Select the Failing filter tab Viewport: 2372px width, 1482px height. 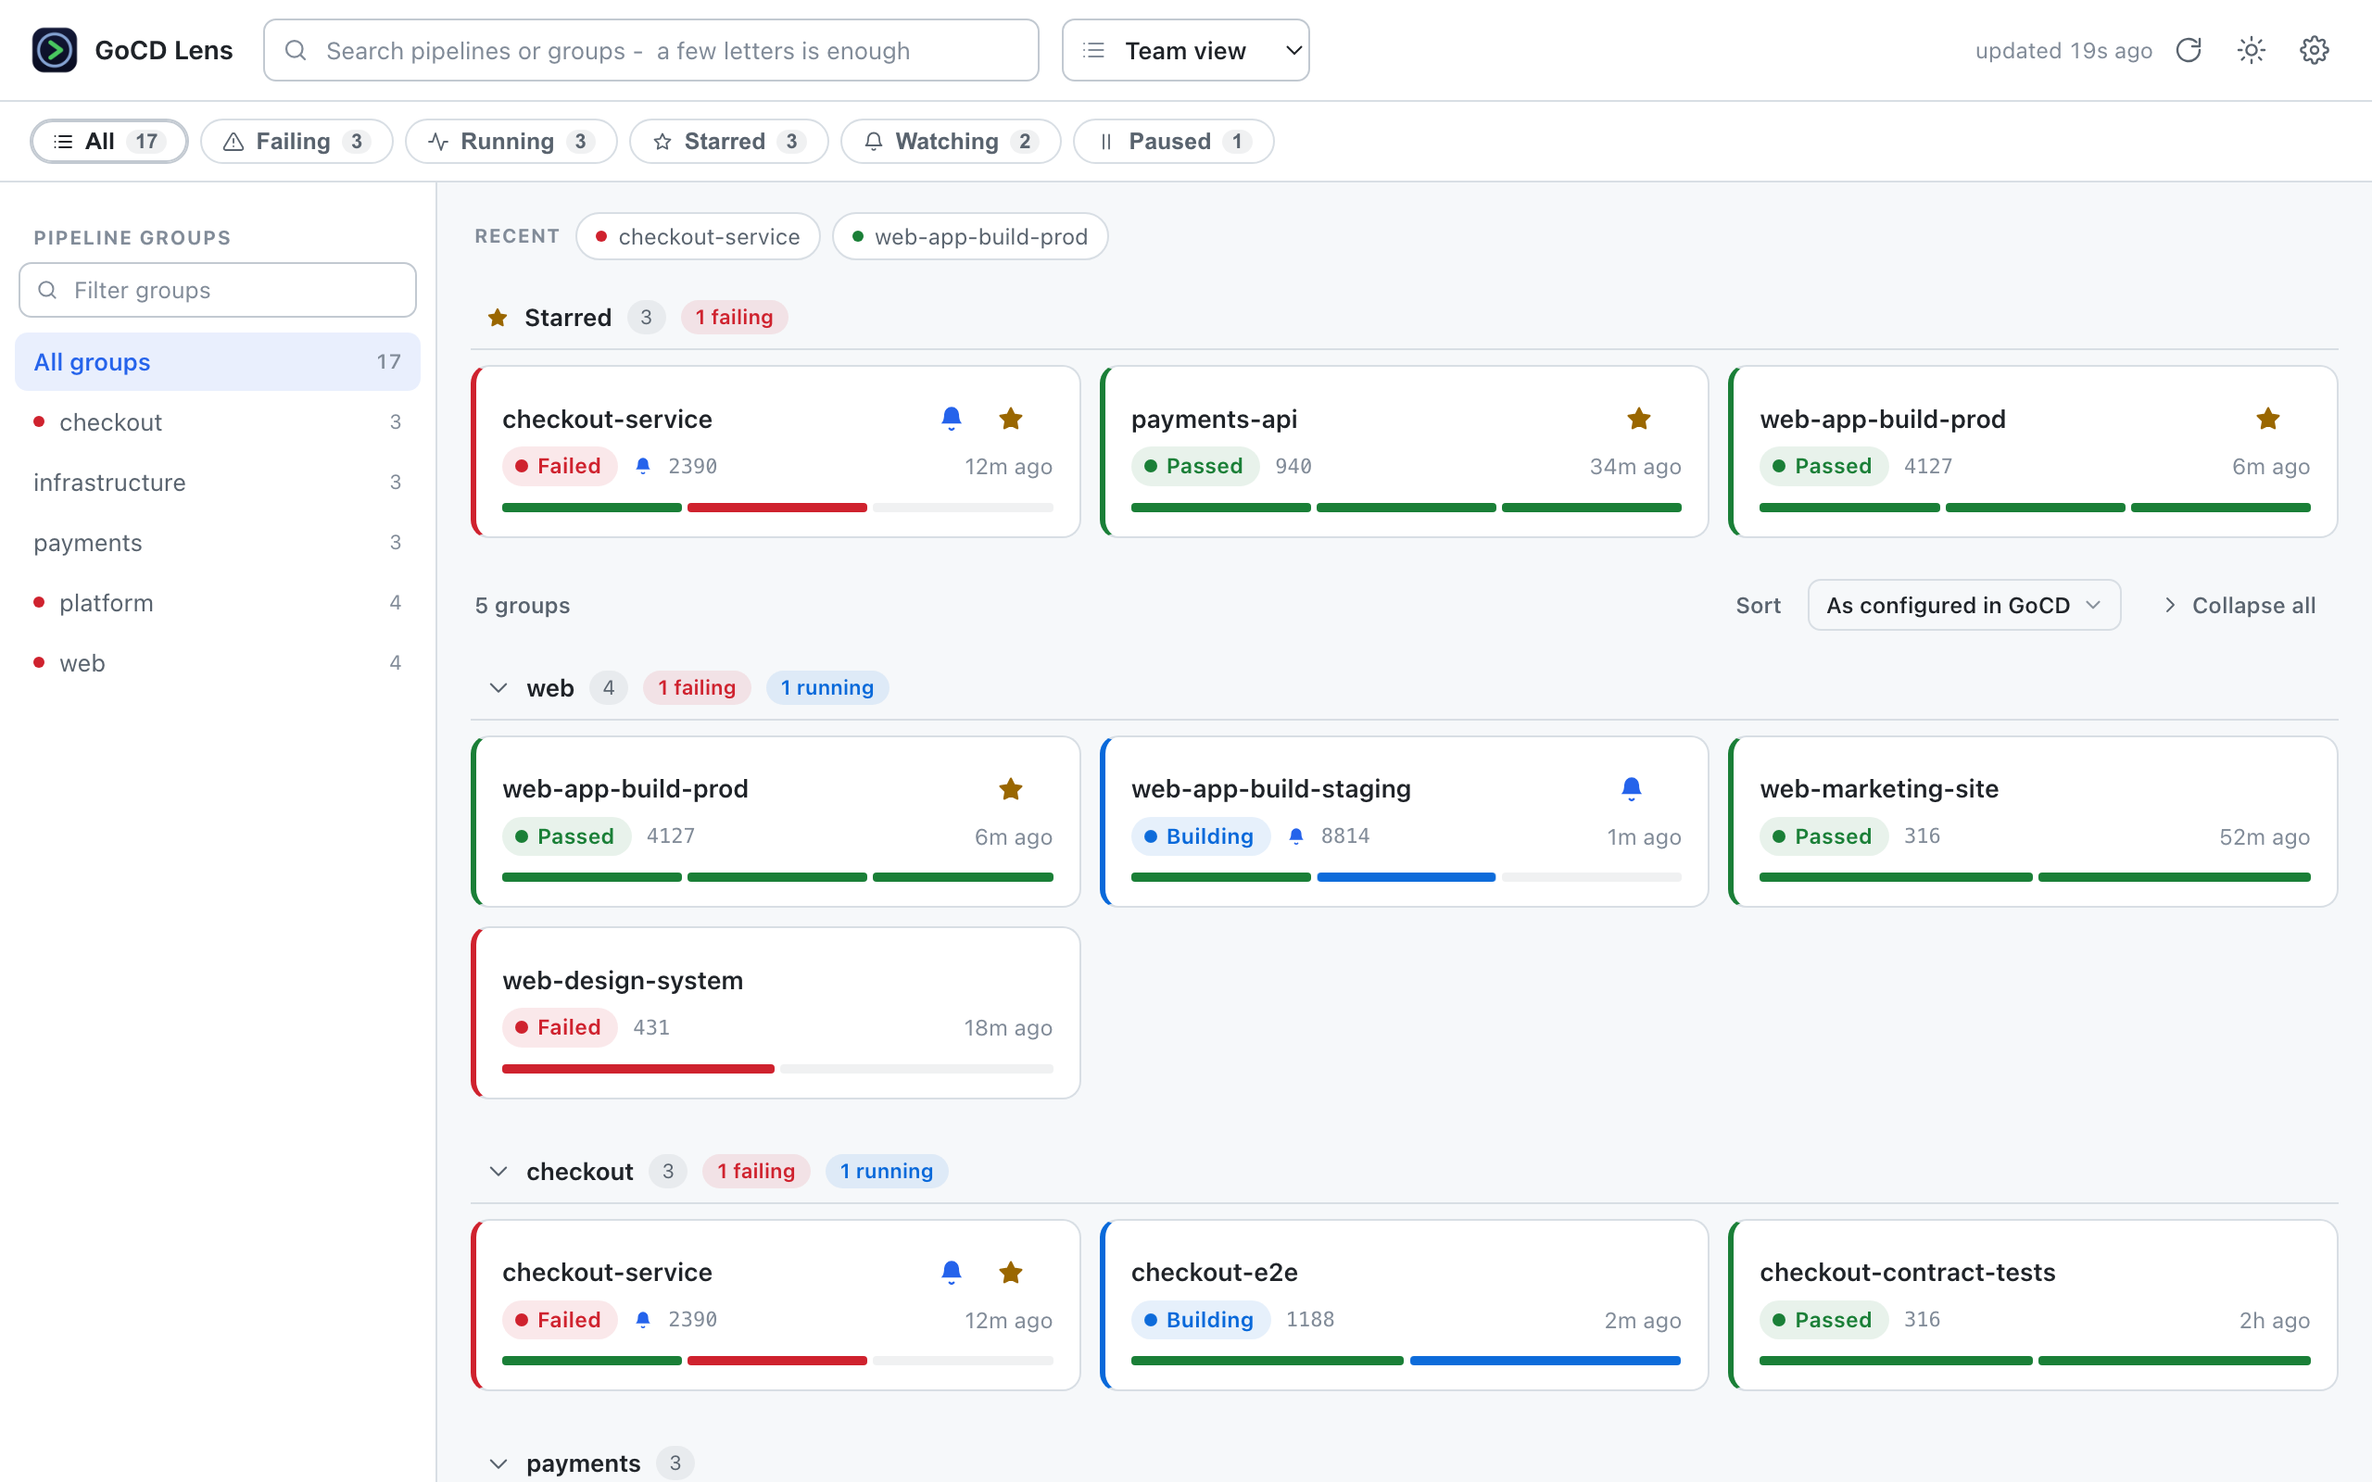point(296,141)
